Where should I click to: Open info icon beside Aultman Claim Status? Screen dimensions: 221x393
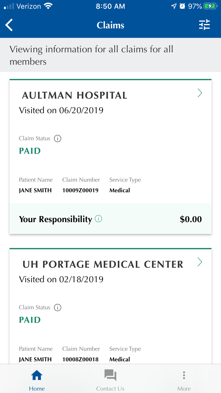[57, 138]
